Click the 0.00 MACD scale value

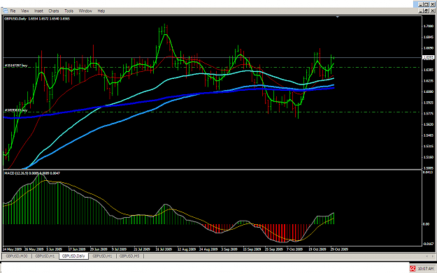(426, 224)
